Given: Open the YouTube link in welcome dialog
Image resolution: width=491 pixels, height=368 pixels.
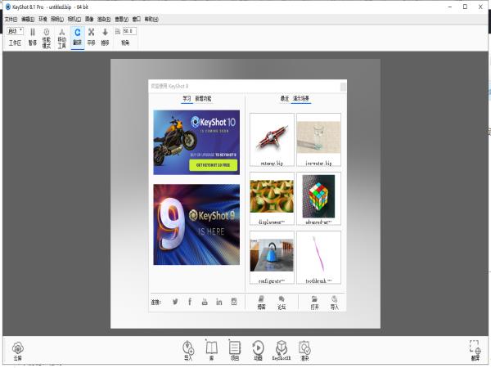Looking at the screenshot, I should pos(204,302).
